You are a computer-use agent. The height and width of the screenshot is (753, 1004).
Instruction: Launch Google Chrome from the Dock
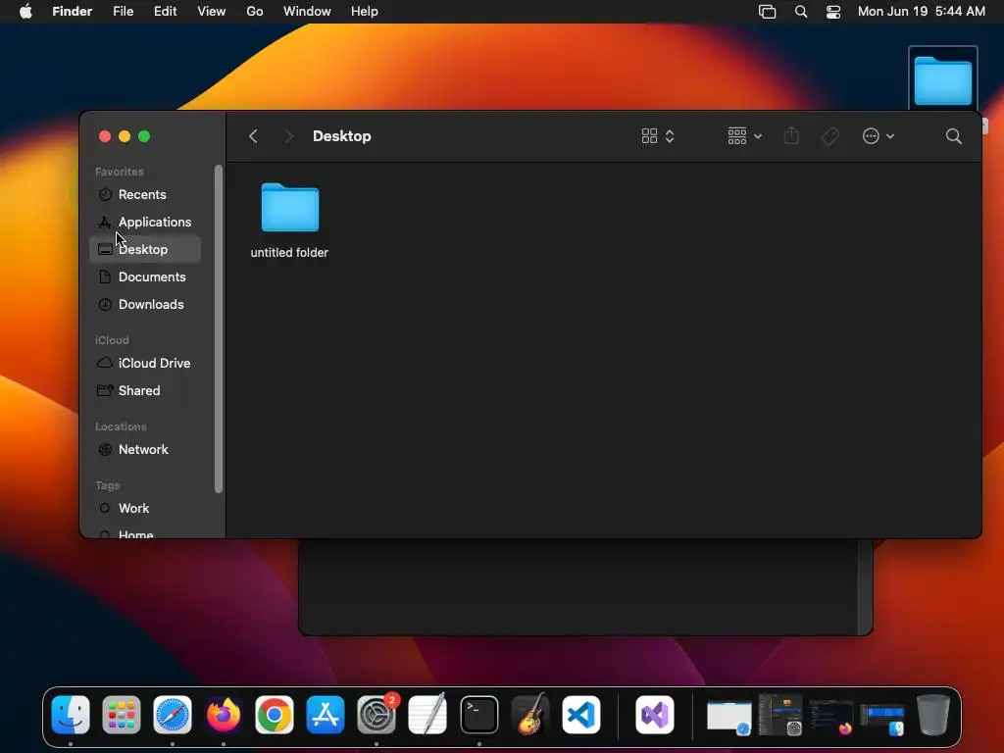coord(275,715)
